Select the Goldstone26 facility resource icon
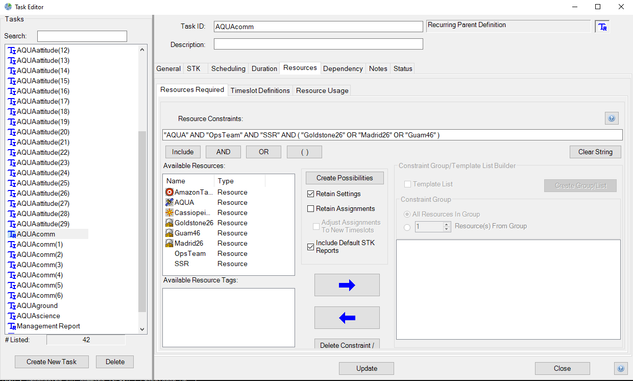This screenshot has width=633, height=381. [169, 223]
